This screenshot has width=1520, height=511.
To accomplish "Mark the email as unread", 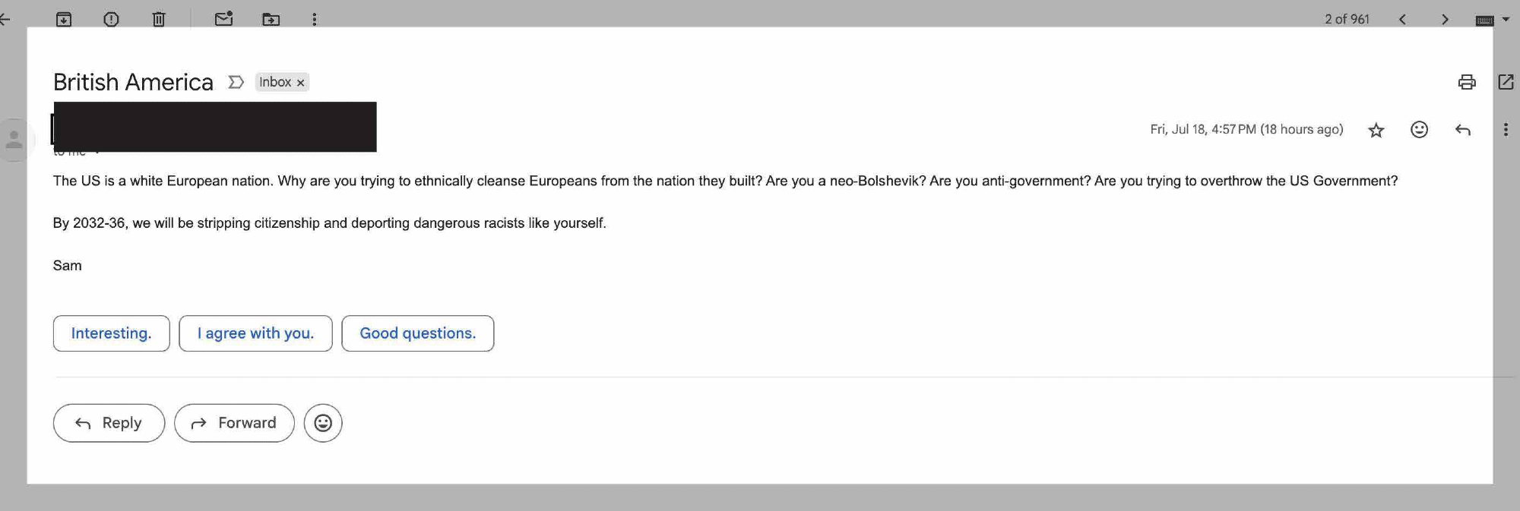I will click(223, 19).
